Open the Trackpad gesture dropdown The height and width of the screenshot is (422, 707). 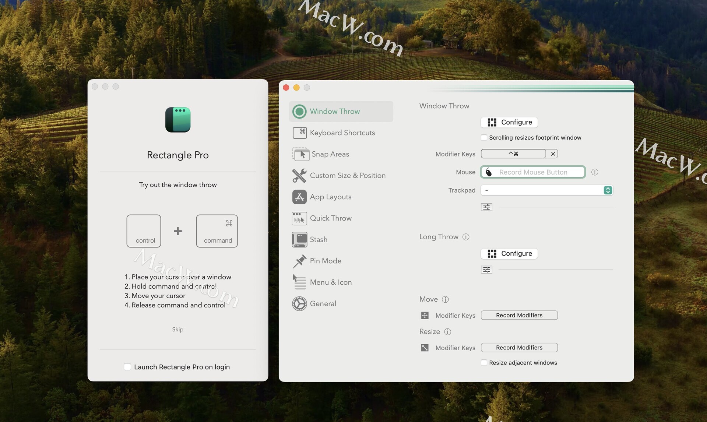pos(547,190)
